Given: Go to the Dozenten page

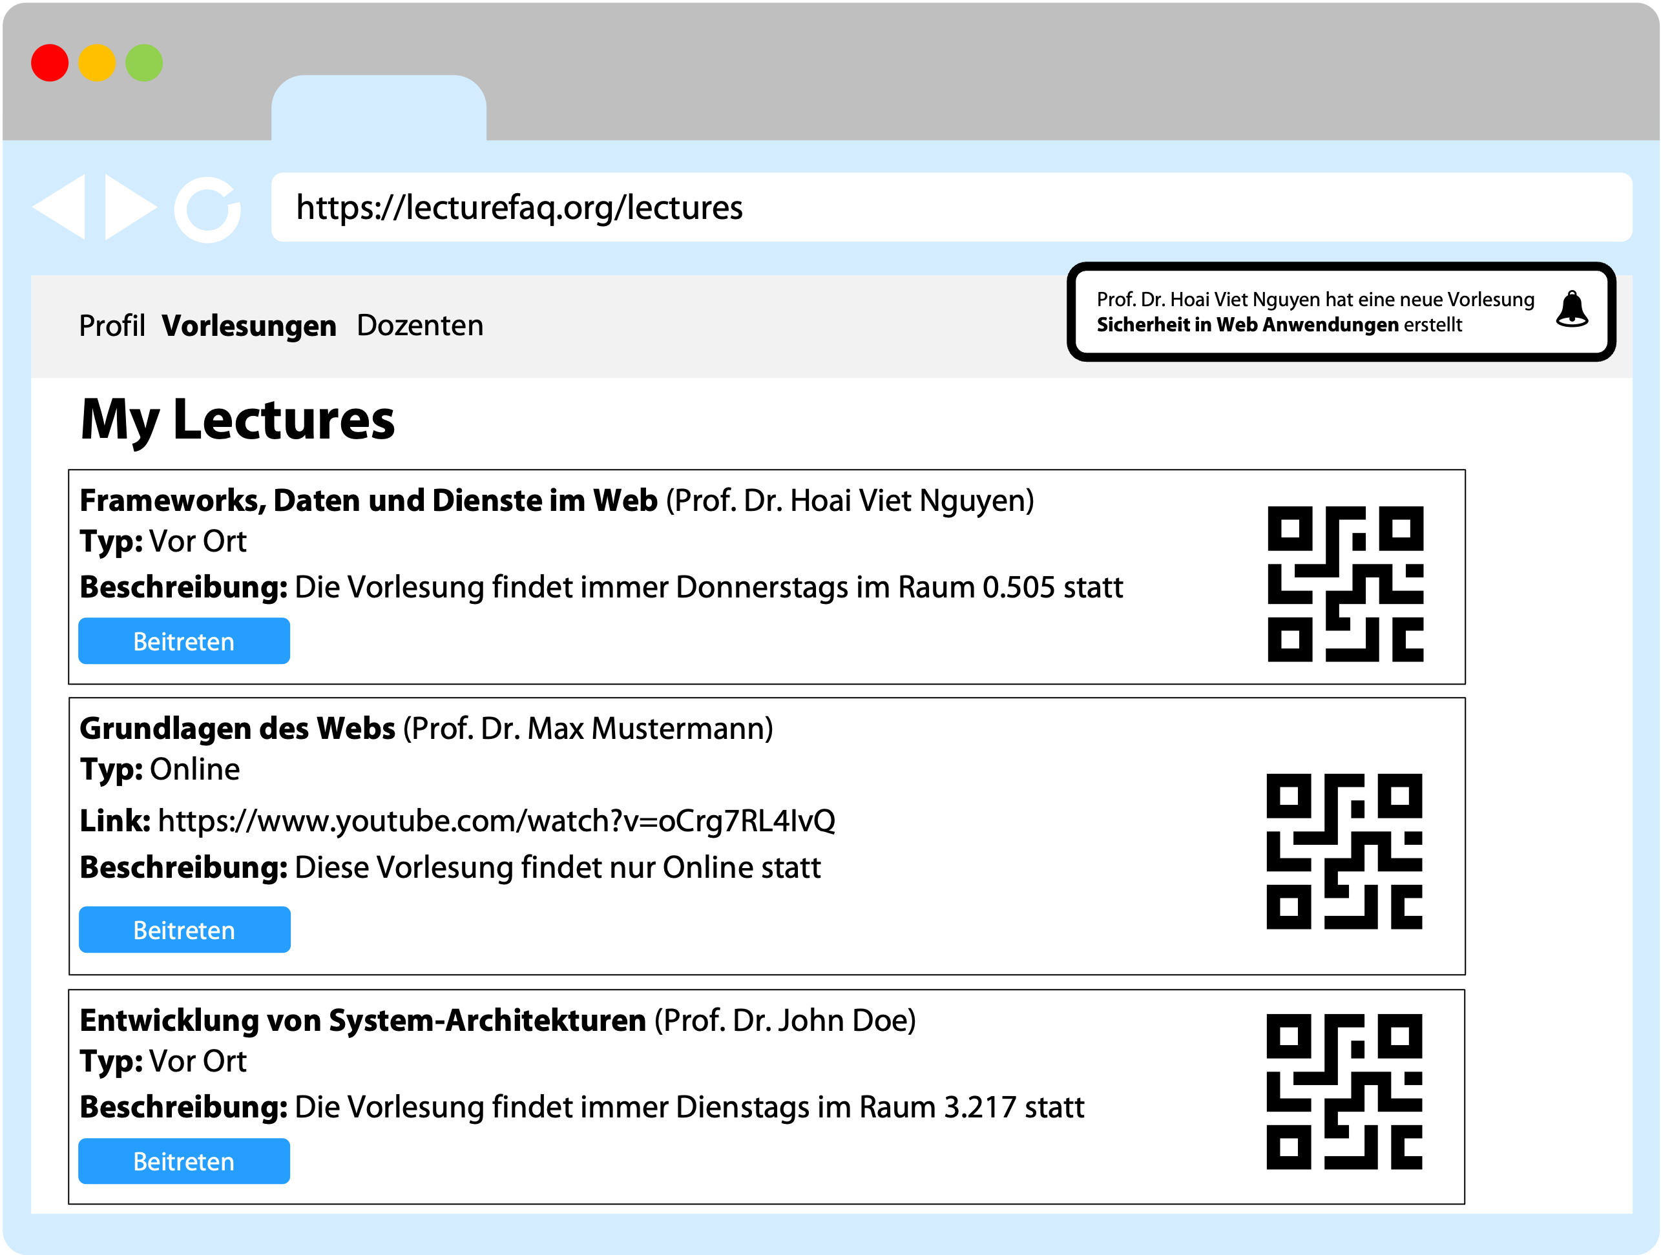Looking at the screenshot, I should [x=420, y=326].
